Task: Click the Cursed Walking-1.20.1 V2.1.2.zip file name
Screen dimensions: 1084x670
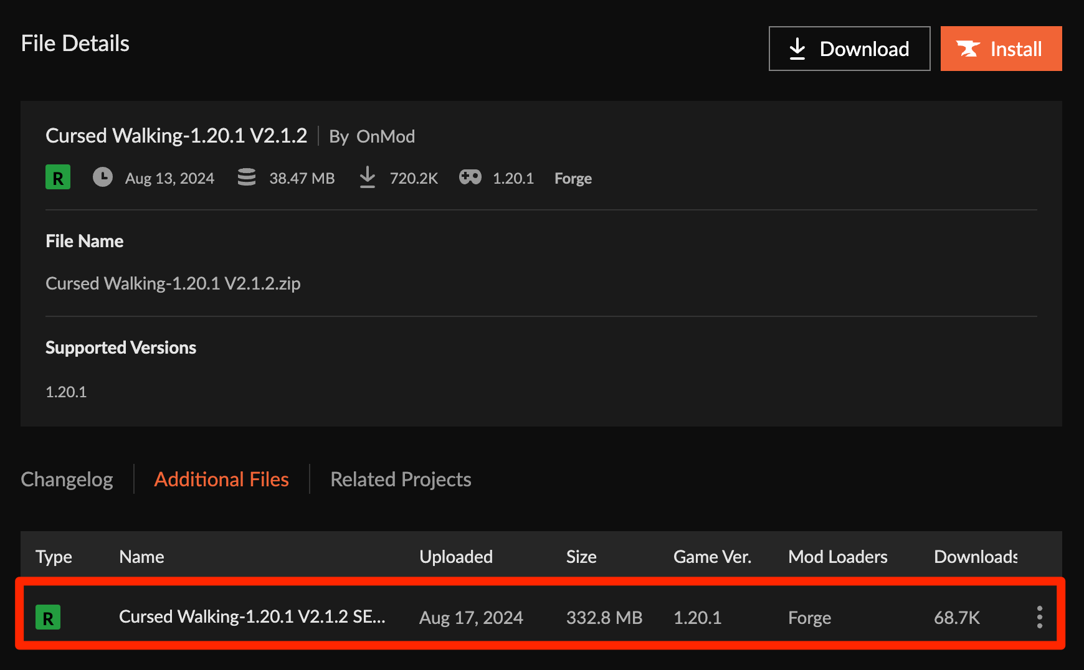Action: coord(173,283)
